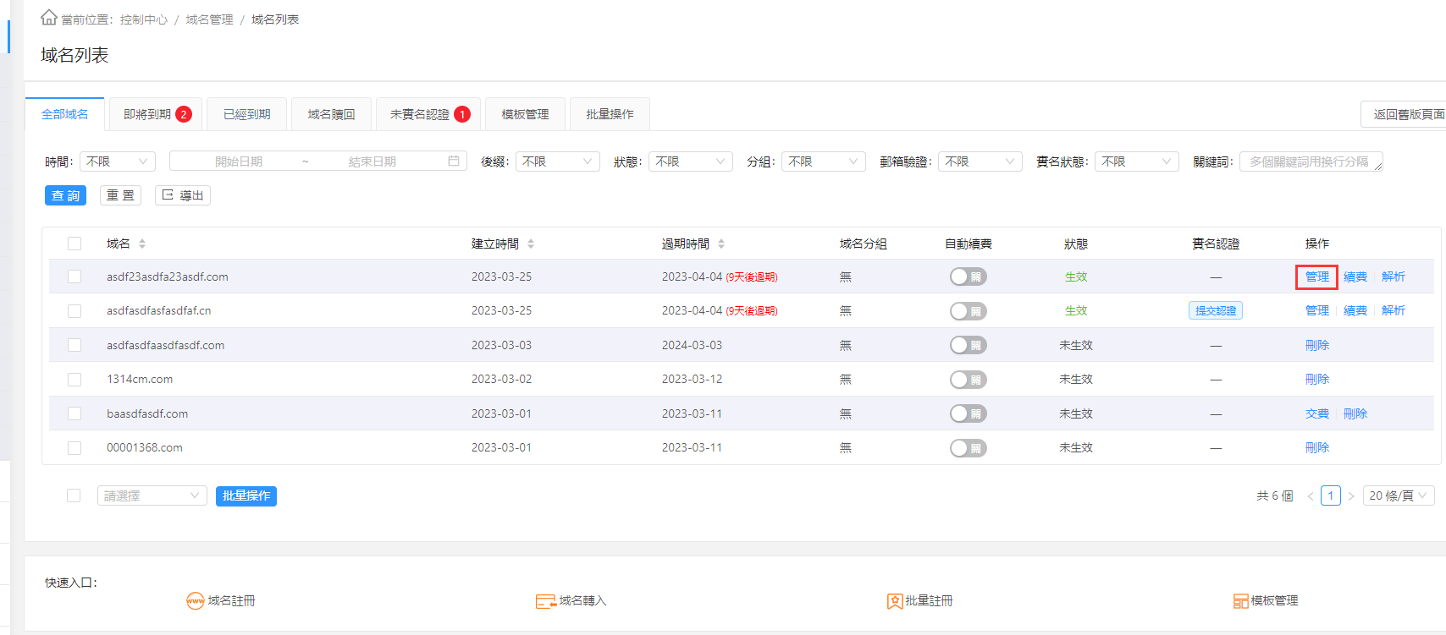Switch to 全部域名 tab
This screenshot has height=635, width=1446.
pos(65,114)
